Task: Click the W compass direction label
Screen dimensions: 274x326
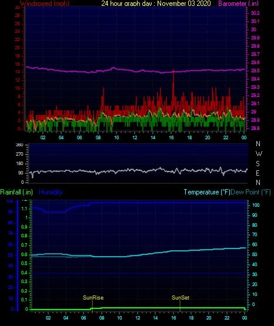Action: click(259, 154)
